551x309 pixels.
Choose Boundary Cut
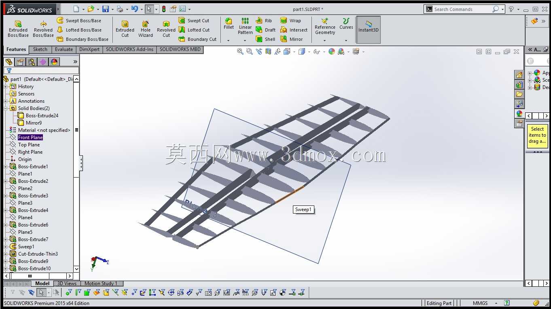[x=197, y=39]
